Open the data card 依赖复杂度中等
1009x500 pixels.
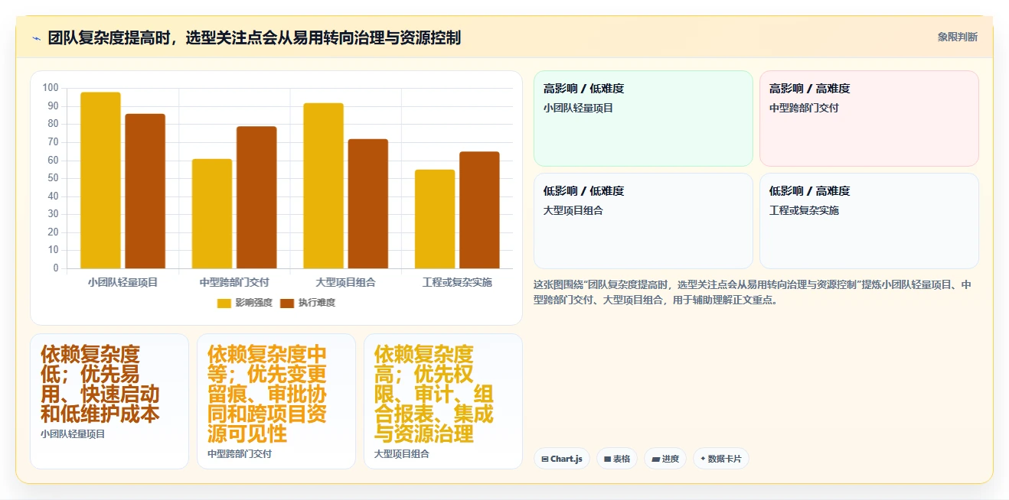[276, 401]
